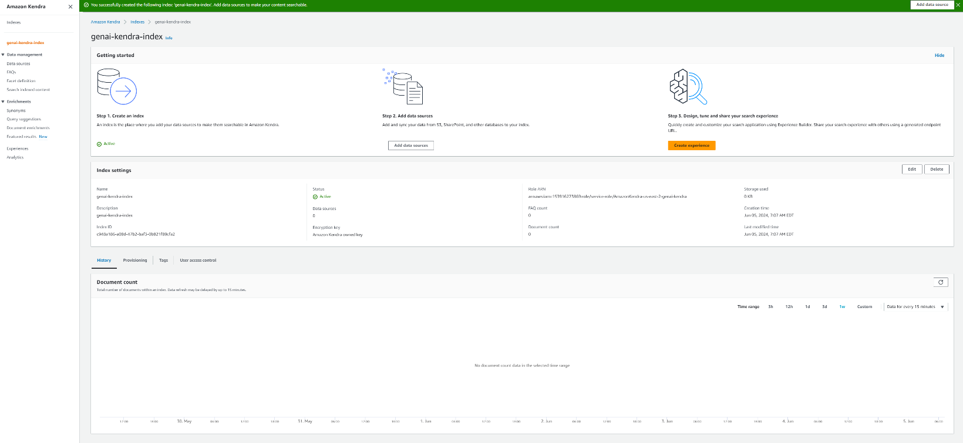Switch to the Provisioning tab
This screenshot has height=443, width=963.
pyautogui.click(x=135, y=261)
